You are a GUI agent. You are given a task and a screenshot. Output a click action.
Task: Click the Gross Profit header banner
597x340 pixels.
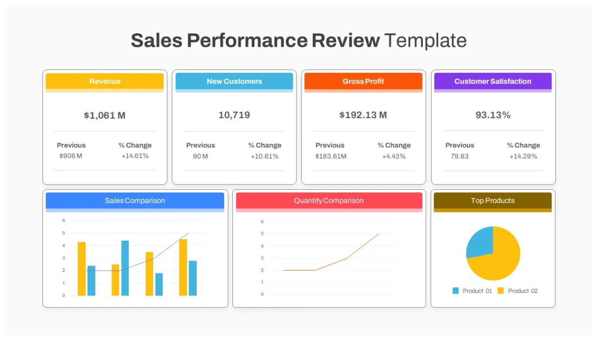[x=363, y=82]
